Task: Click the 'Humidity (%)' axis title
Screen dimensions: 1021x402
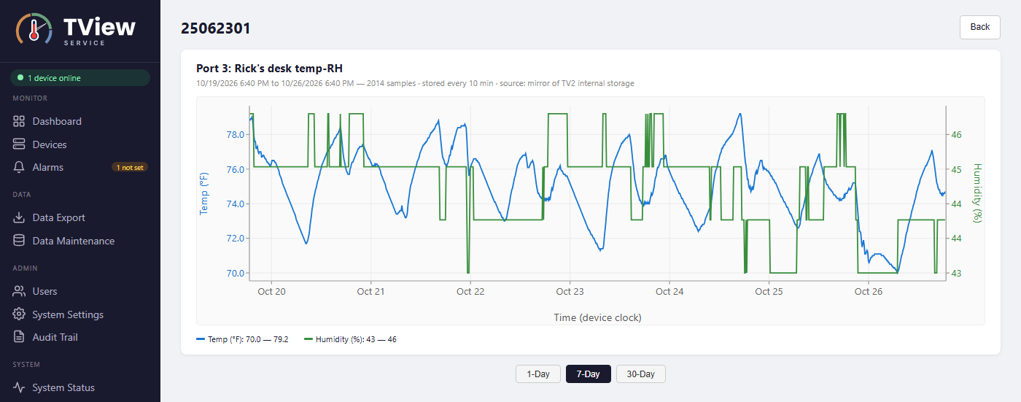Action: [978, 193]
